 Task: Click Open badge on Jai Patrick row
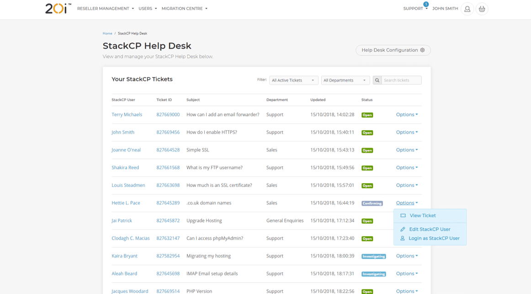click(367, 221)
